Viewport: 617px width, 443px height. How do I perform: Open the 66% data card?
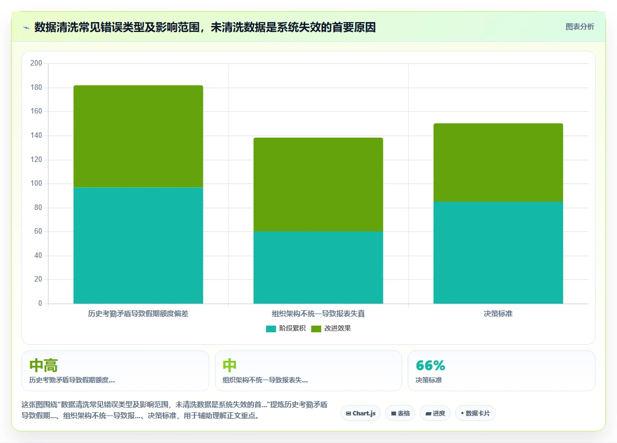coord(501,371)
